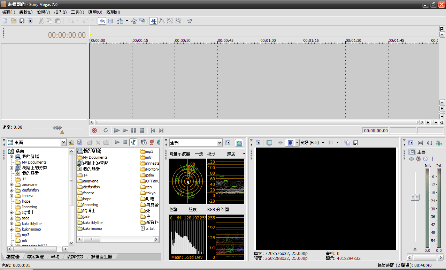Toggle update scopes while playing button

click(x=239, y=143)
